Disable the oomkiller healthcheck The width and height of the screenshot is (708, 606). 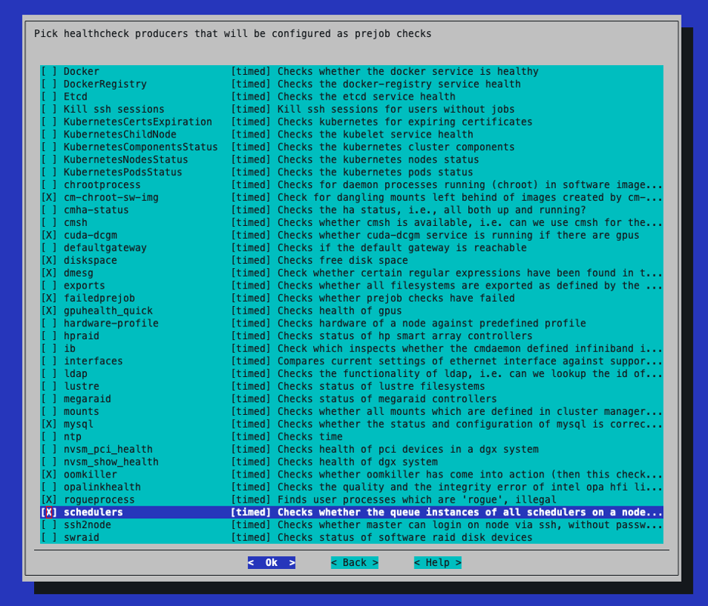click(x=48, y=475)
